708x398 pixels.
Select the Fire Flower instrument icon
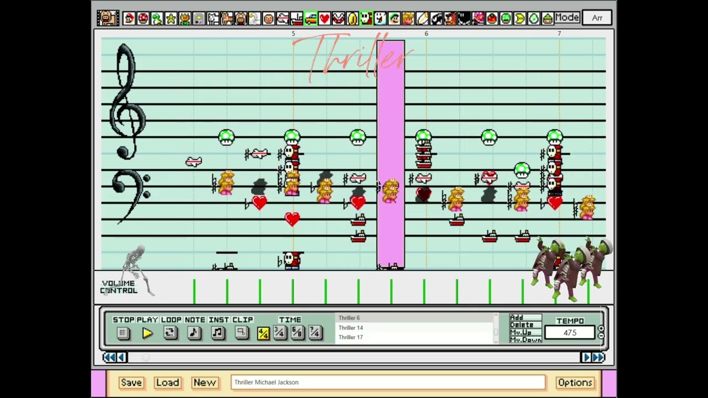185,18
